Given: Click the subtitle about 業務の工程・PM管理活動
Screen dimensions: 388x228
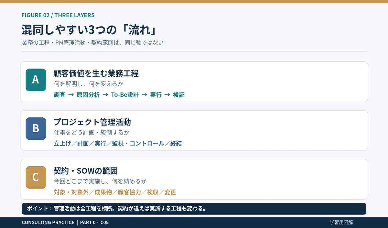Looking at the screenshot, I should pos(92,43).
